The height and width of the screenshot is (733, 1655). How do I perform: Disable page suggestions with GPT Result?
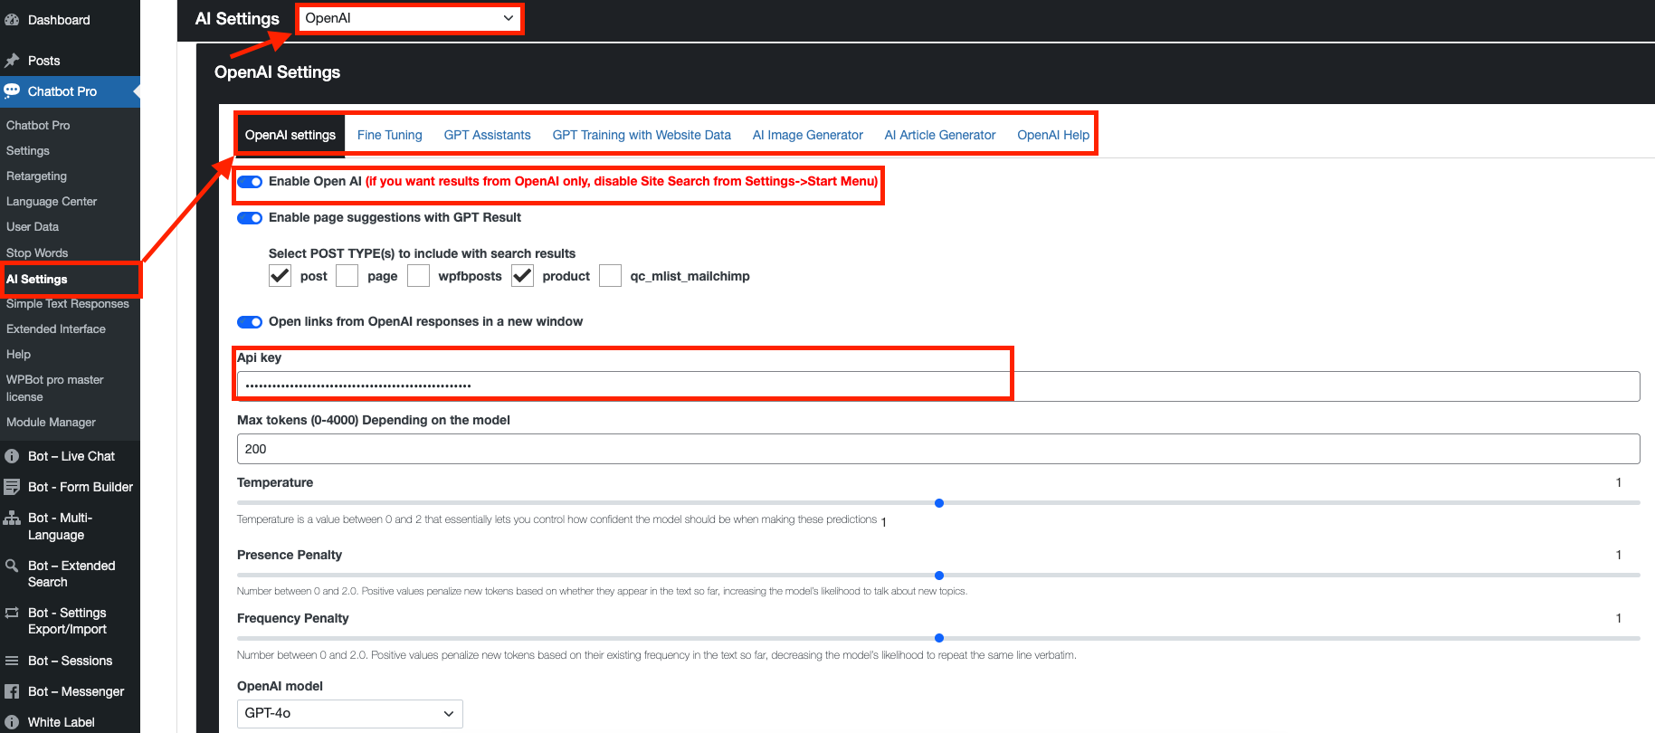coord(250,218)
